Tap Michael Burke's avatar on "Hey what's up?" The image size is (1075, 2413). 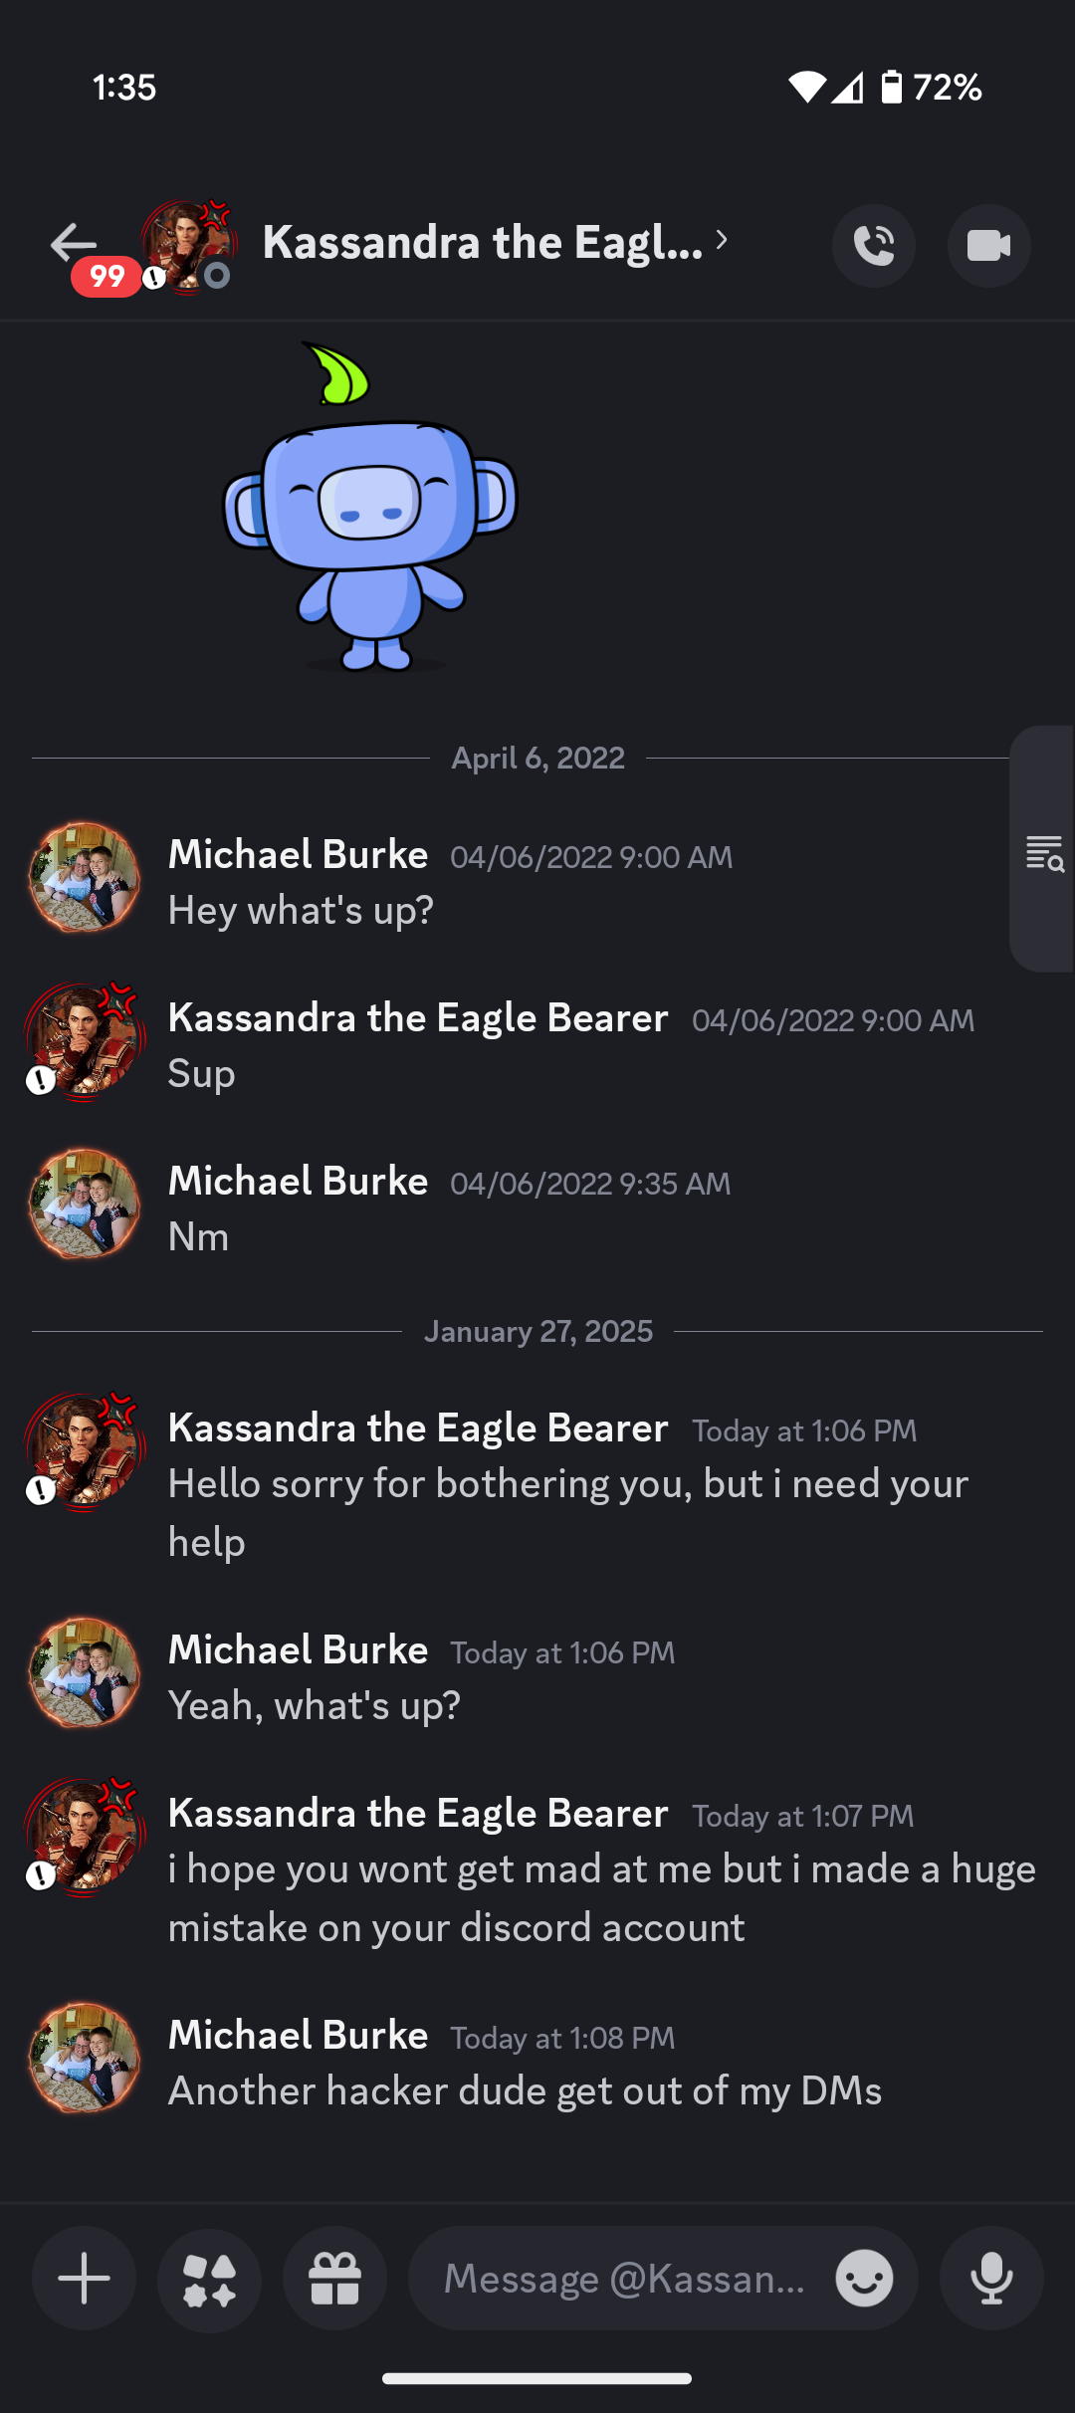pyautogui.click(x=85, y=878)
